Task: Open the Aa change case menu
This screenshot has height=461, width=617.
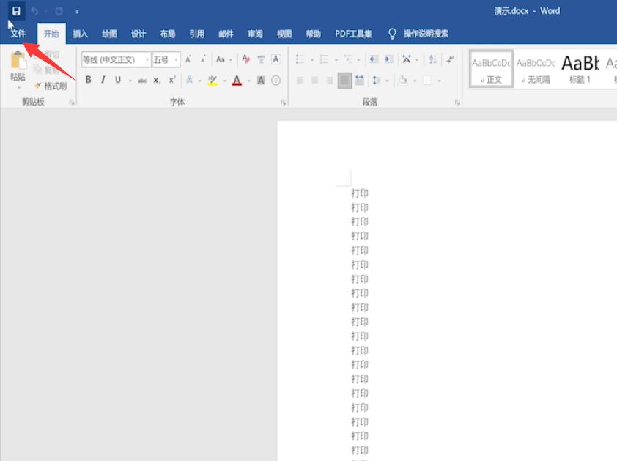Action: pos(223,59)
